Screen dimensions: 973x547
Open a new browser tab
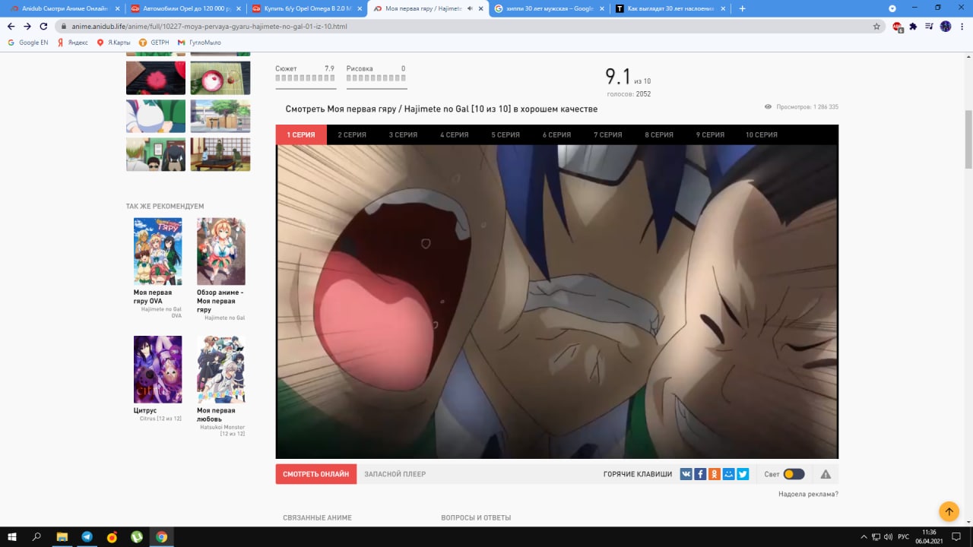742,8
